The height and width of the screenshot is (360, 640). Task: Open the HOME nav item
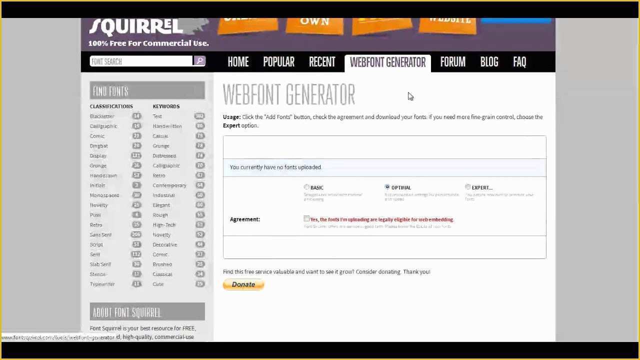pyautogui.click(x=238, y=62)
